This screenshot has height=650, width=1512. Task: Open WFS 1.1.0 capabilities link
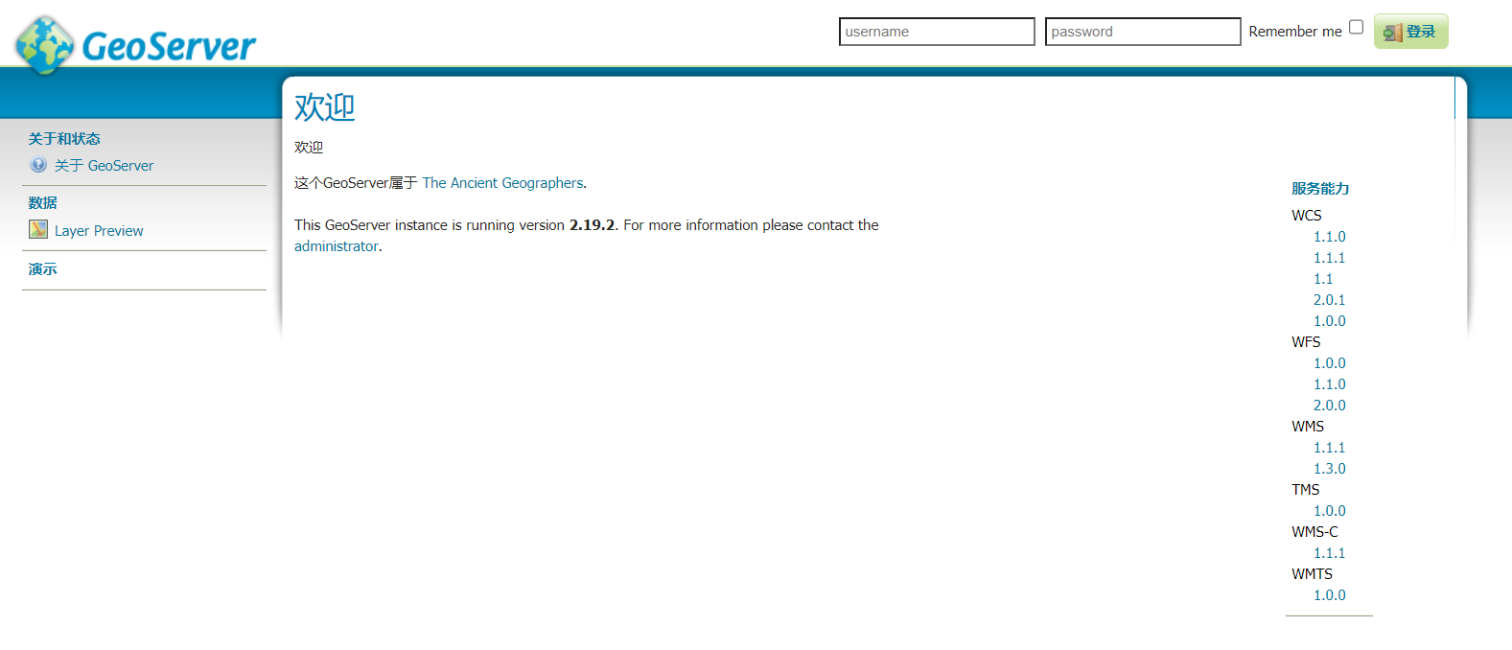1329,384
